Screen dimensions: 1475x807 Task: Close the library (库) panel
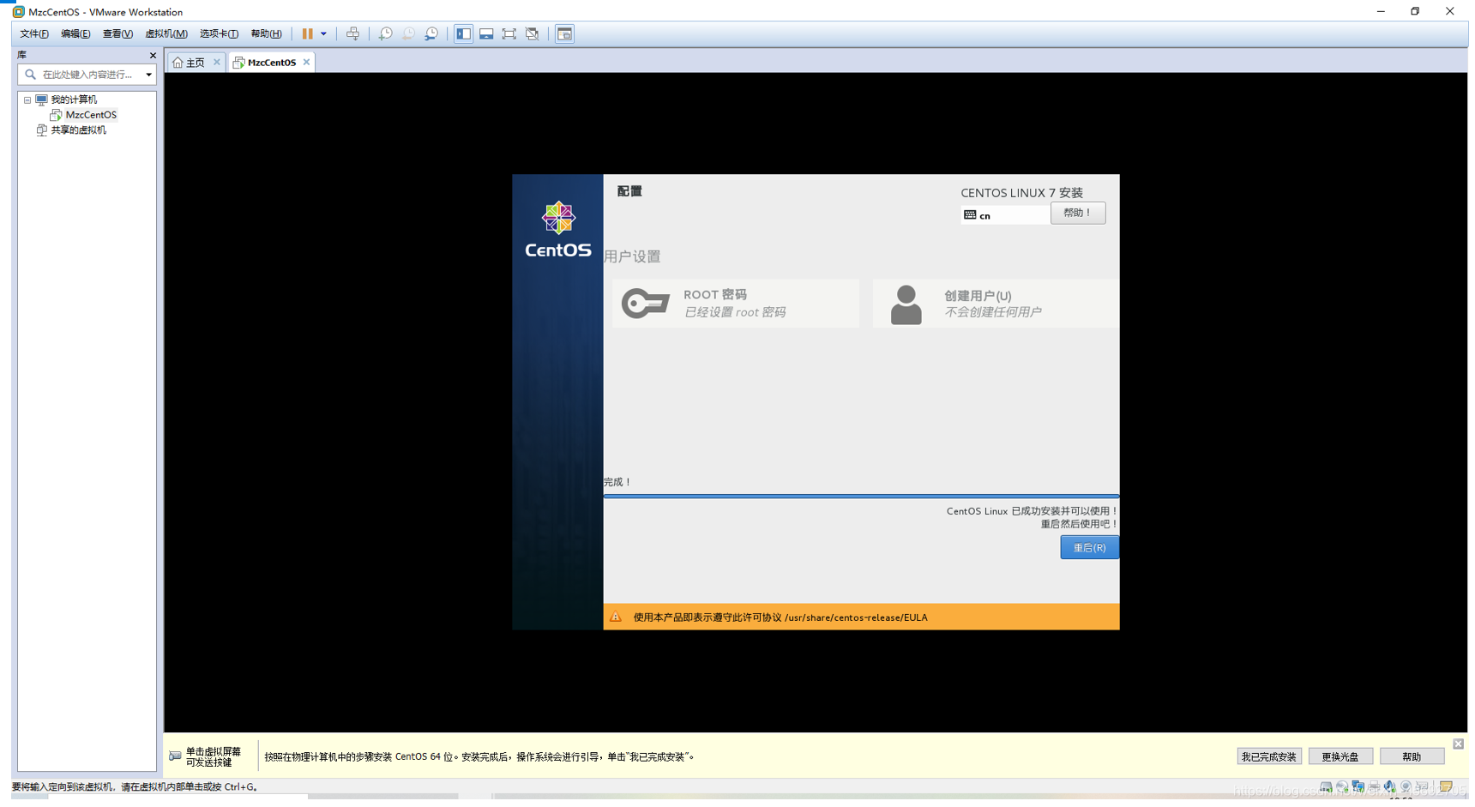coord(153,55)
